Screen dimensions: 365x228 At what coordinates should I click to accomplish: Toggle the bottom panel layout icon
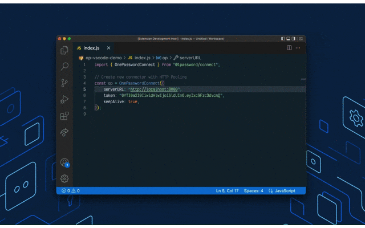(x=288, y=39)
